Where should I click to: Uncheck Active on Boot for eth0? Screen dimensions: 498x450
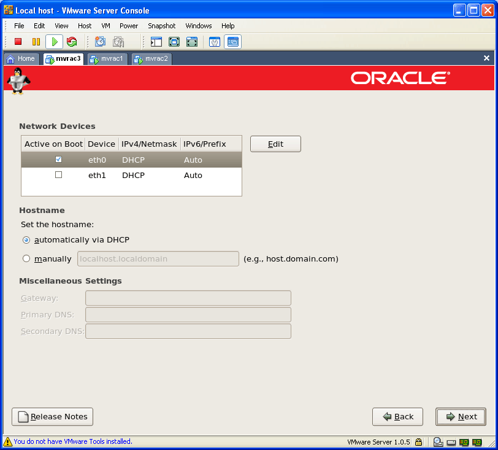pyautogui.click(x=58, y=160)
